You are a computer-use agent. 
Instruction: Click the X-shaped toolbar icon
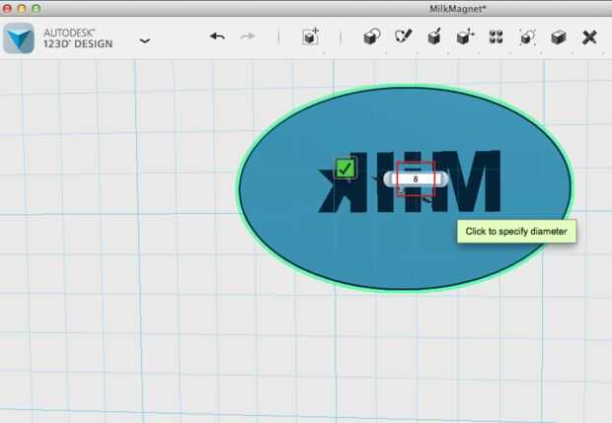589,37
